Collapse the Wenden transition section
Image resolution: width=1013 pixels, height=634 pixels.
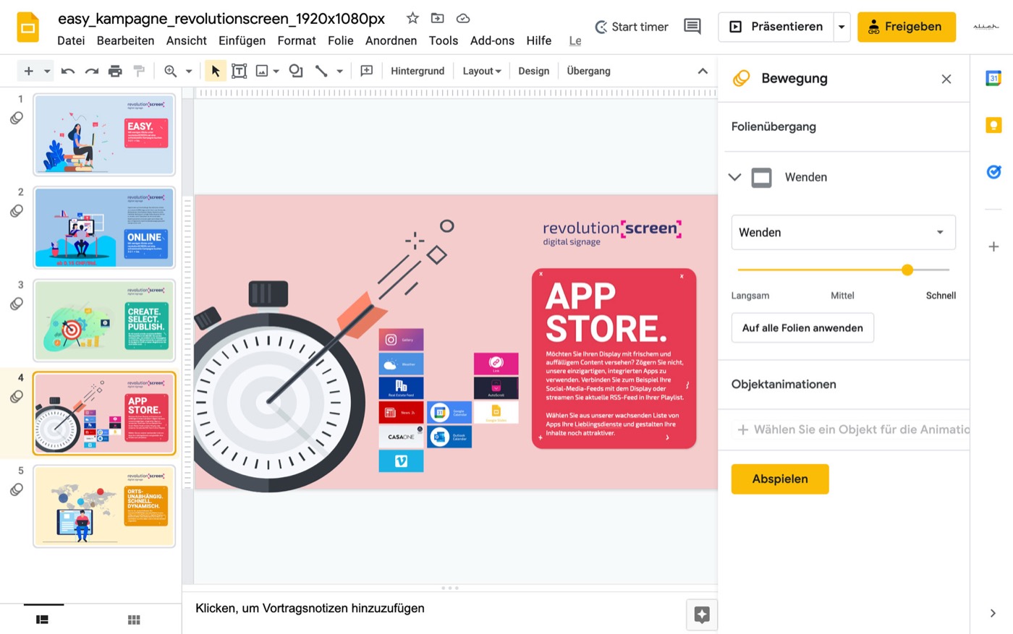coord(734,177)
